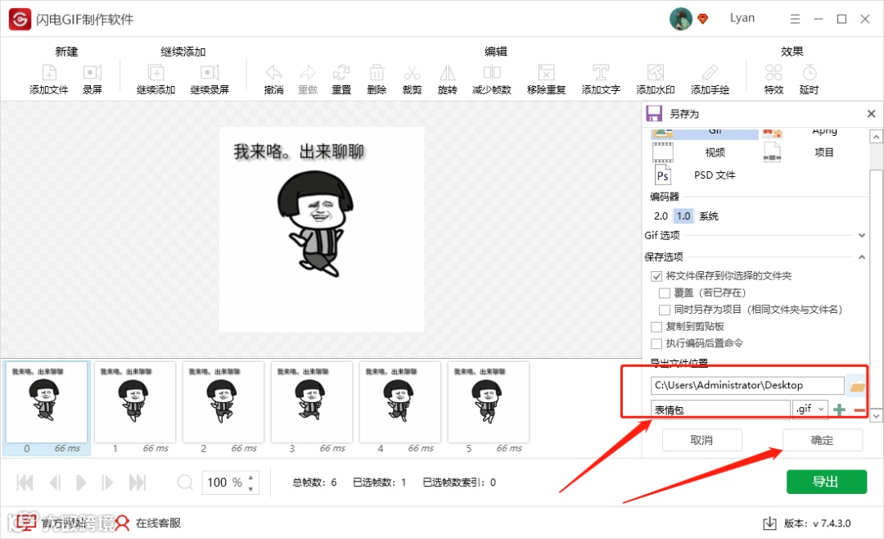Image resolution: width=884 pixels, height=539 pixels.
Task: Start screen recording with 录屏
Action: click(x=92, y=73)
